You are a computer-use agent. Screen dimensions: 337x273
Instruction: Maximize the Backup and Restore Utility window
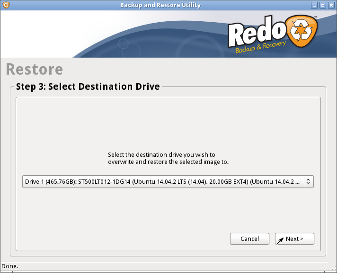tap(323, 5)
